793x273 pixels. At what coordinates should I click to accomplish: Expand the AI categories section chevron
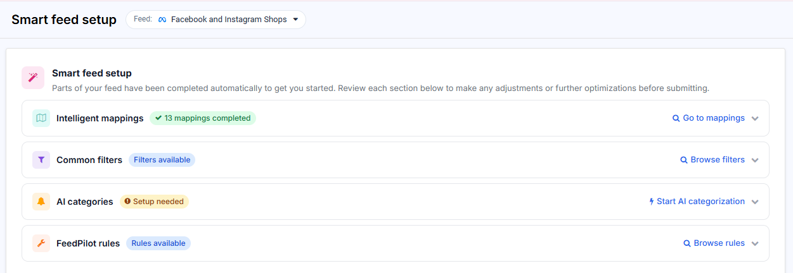[x=755, y=202]
